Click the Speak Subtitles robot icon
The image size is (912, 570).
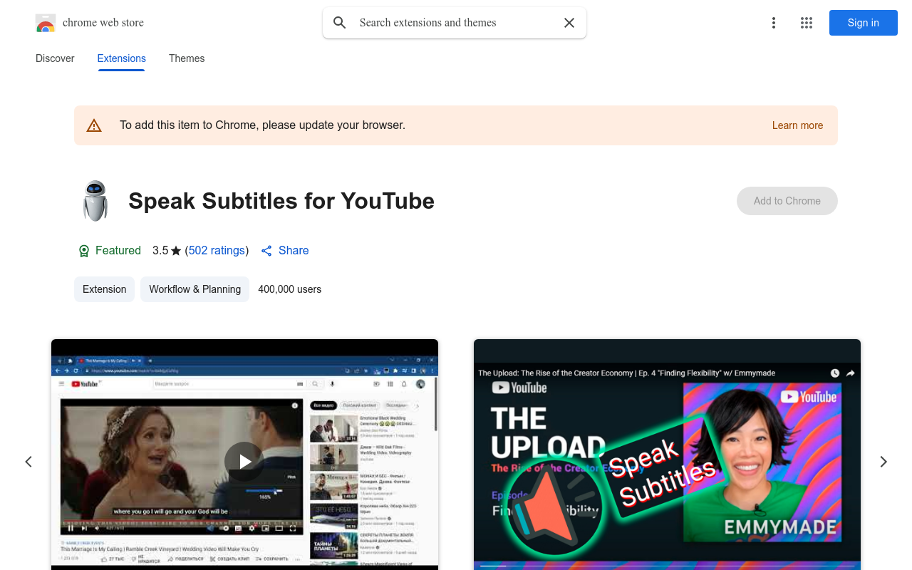pyautogui.click(x=95, y=201)
